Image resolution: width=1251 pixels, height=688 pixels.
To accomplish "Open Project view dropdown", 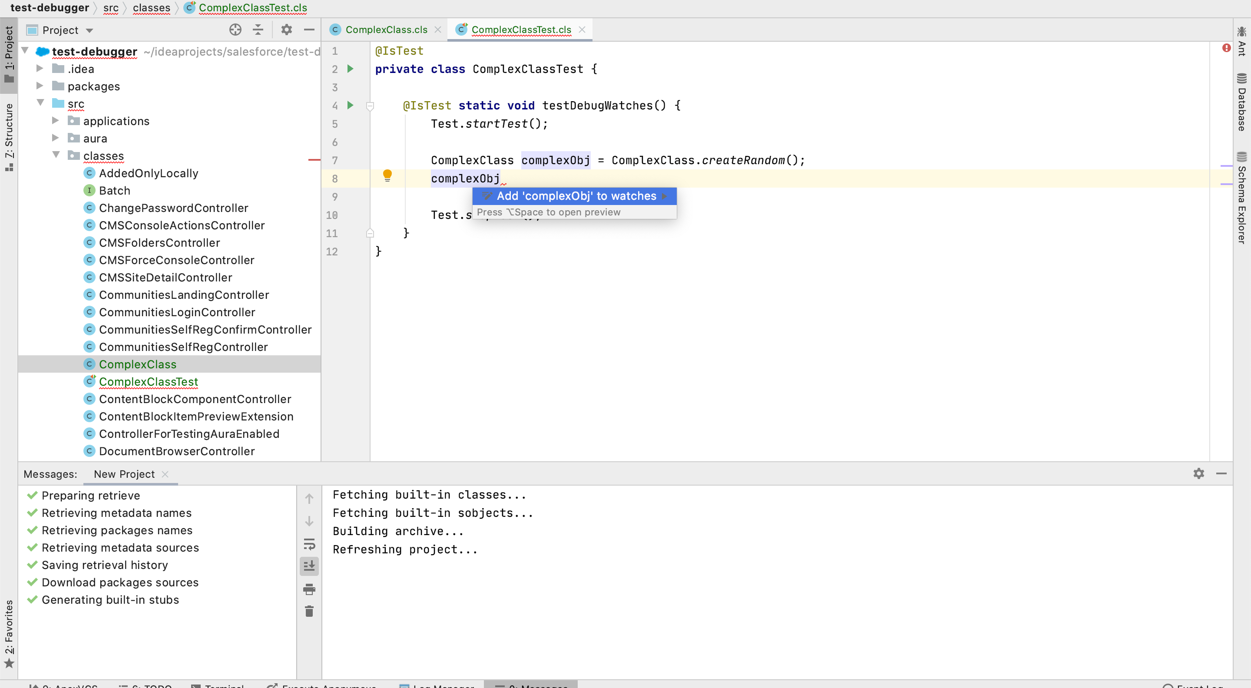I will [x=89, y=30].
